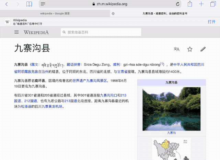
Task: Open the Safari bookmarks book icon
Action: pos(29,4)
